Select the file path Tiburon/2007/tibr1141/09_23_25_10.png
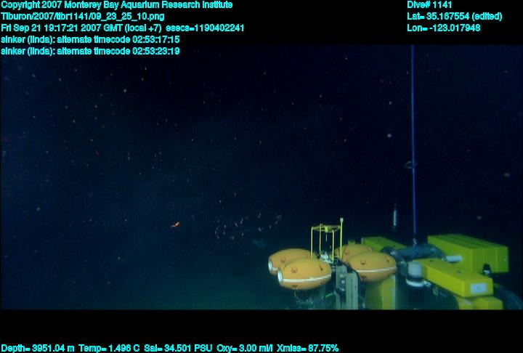 [82, 17]
